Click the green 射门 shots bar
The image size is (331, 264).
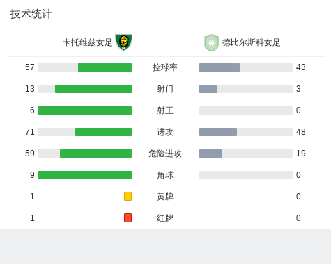(x=93, y=89)
